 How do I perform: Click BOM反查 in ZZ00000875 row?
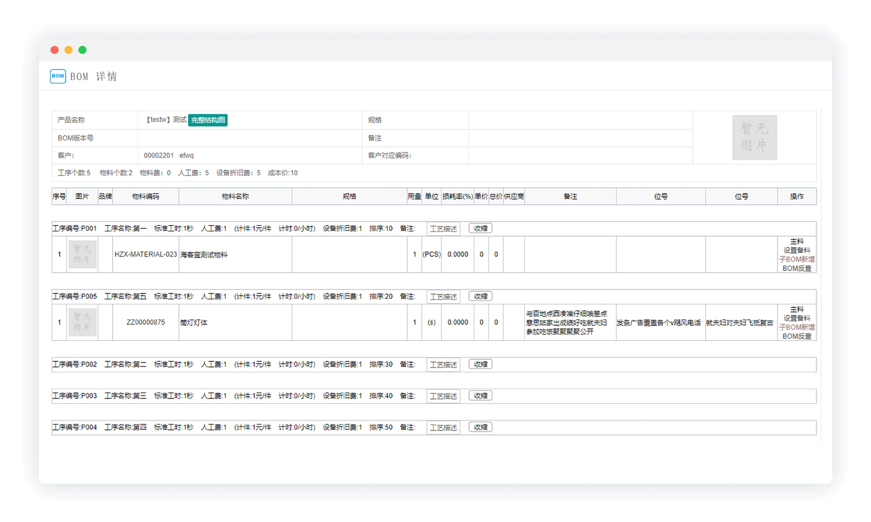click(x=797, y=336)
